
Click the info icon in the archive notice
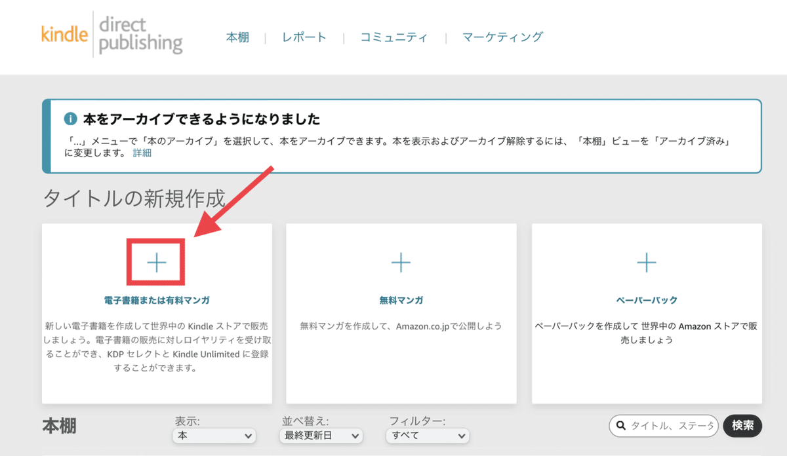click(71, 119)
